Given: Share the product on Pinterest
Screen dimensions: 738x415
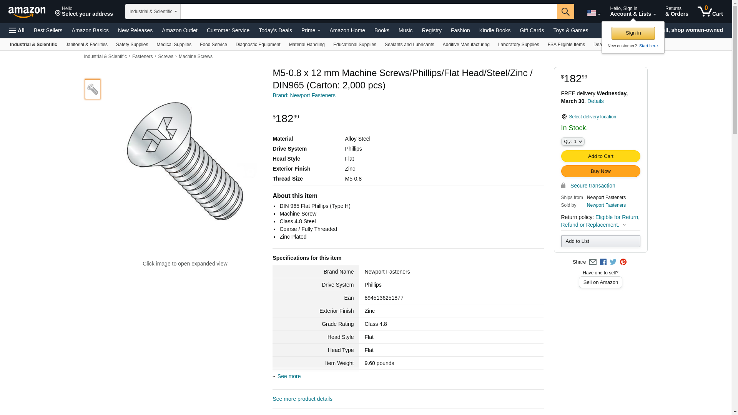Looking at the screenshot, I should coord(623,262).
